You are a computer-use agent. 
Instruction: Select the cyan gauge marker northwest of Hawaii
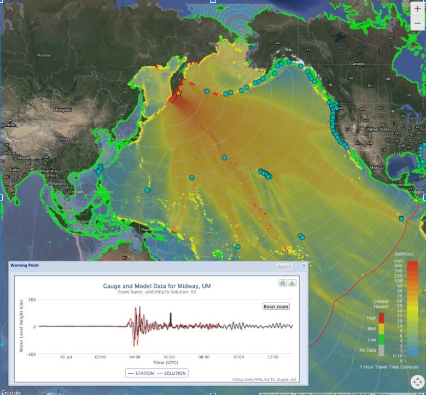coord(224,158)
